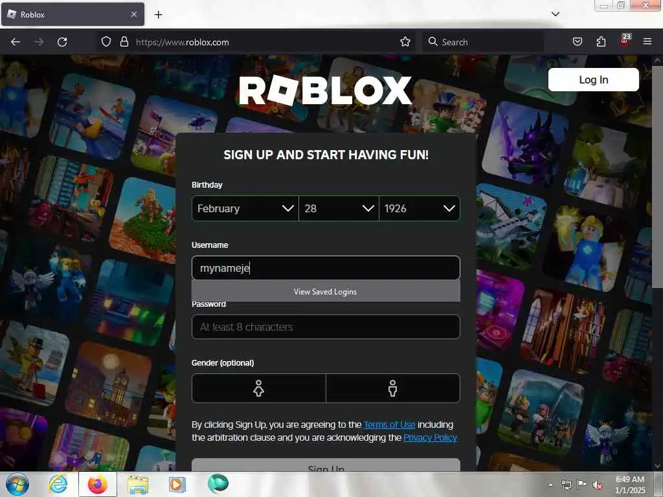Viewport: 663px width, 497px height.
Task: Launch Internet Explorer from the taskbar
Action: (x=58, y=484)
